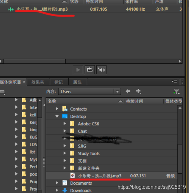Switch to the 效果夹 tab

pyautogui.click(x=38, y=82)
